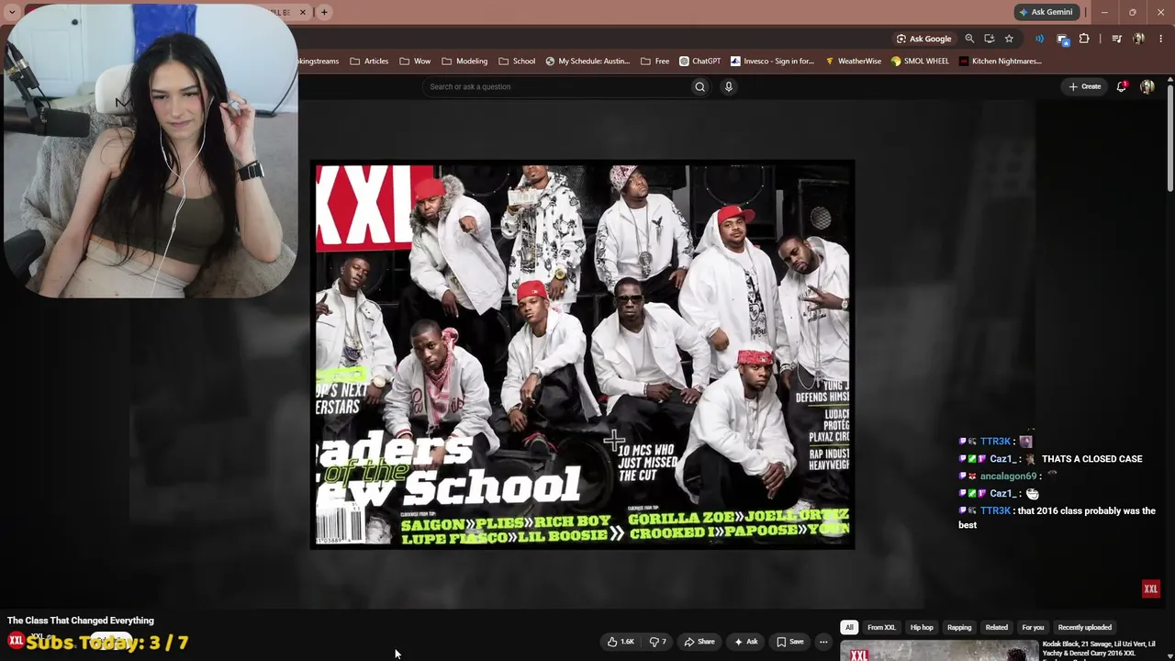This screenshot has width=1175, height=661.
Task: Open the Invesco sign in bookmark
Action: pos(772,62)
